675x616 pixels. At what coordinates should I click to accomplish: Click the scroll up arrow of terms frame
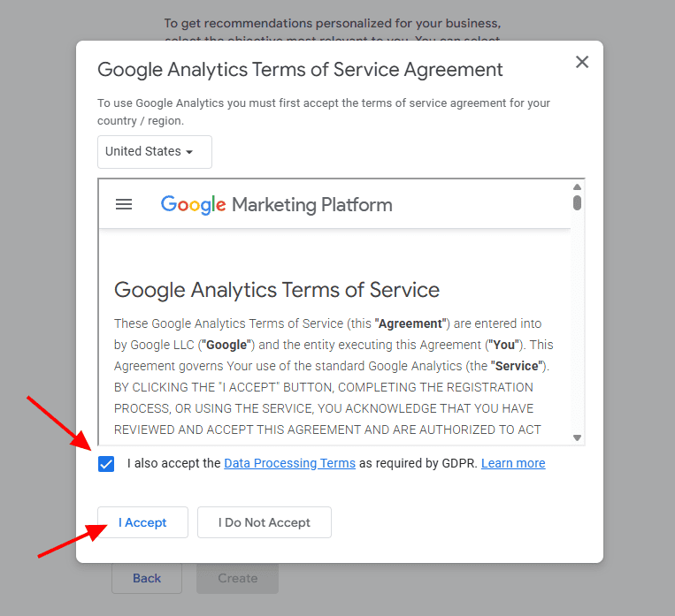[577, 187]
